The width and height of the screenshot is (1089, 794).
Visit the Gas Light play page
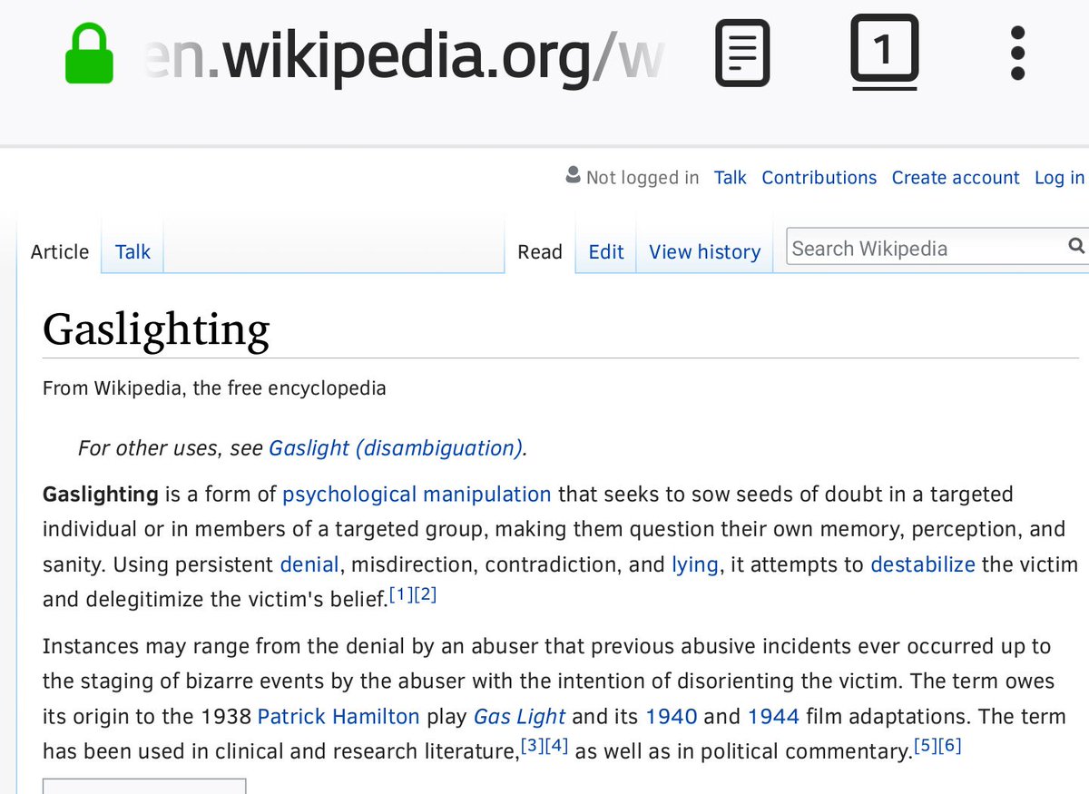(x=518, y=716)
